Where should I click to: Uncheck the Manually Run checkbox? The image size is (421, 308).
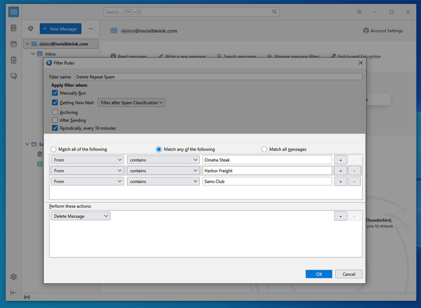click(55, 93)
